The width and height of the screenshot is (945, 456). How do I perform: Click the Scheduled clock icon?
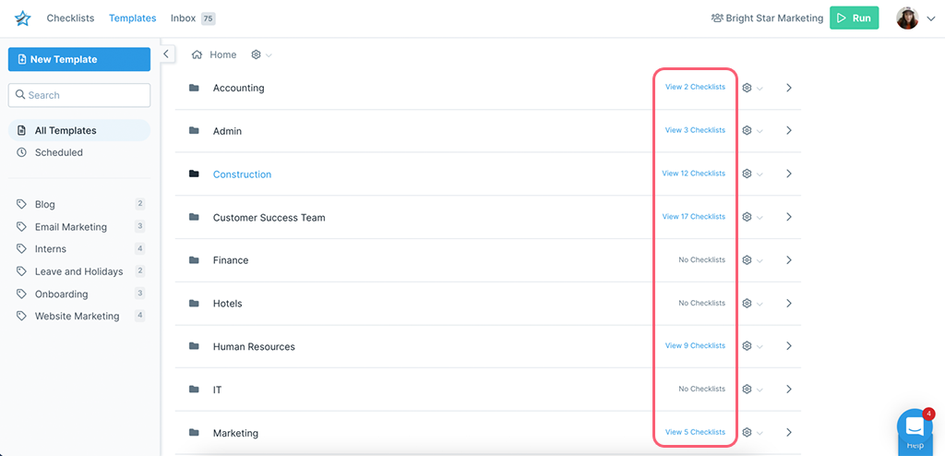click(22, 152)
